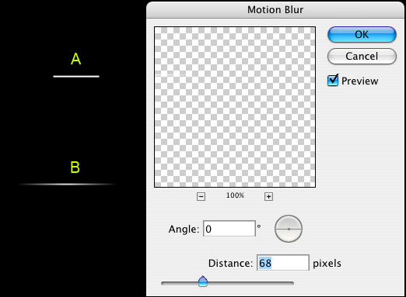Confirm the blur with OK button
Viewport: 406px width, 297px height.
(362, 34)
